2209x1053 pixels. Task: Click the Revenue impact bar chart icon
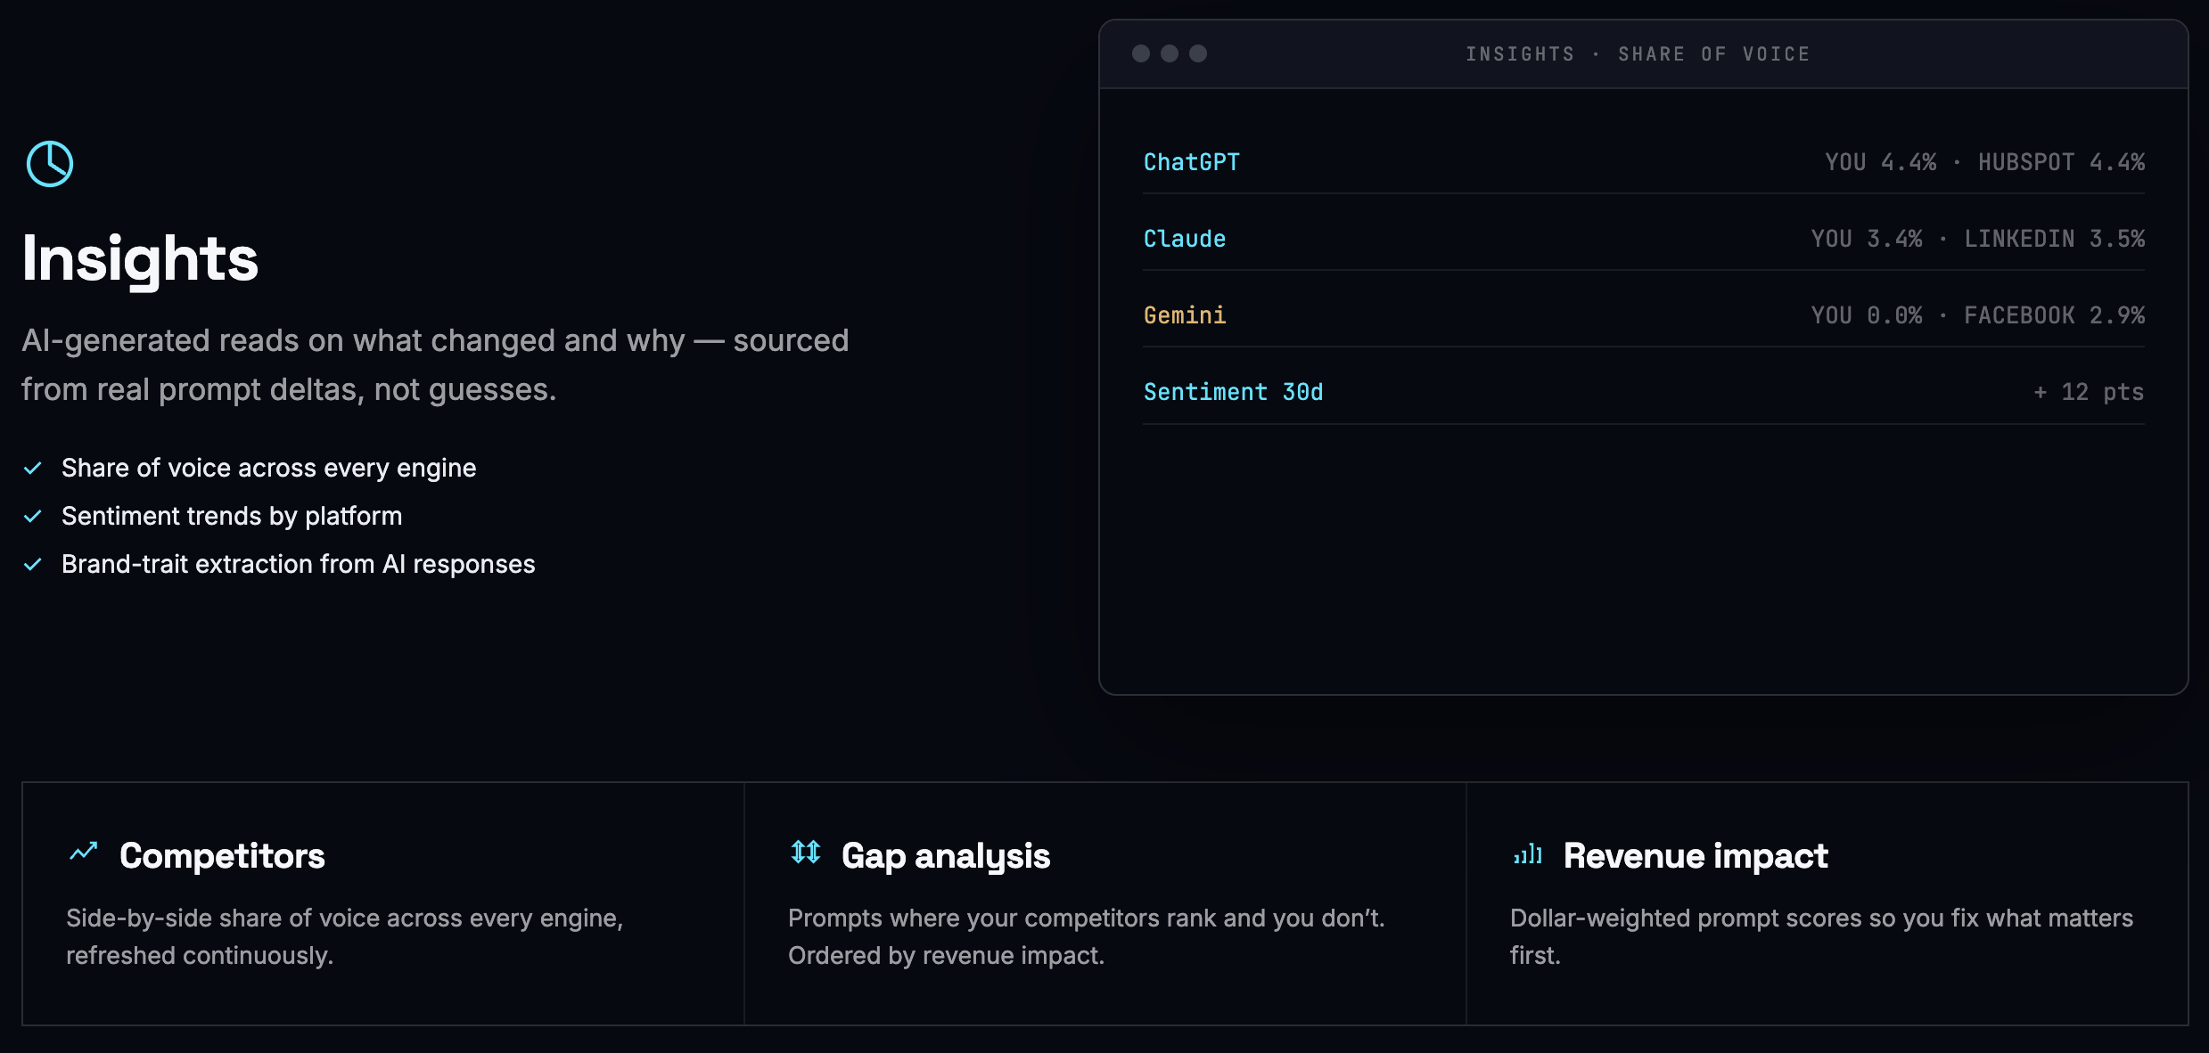tap(1528, 854)
